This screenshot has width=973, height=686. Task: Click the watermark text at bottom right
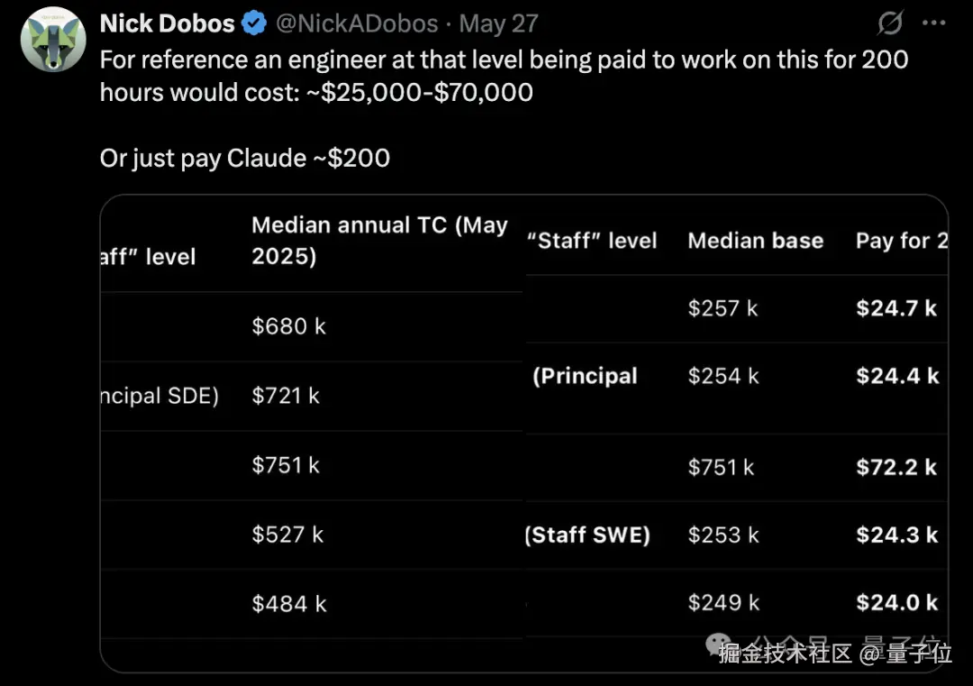coord(835,654)
